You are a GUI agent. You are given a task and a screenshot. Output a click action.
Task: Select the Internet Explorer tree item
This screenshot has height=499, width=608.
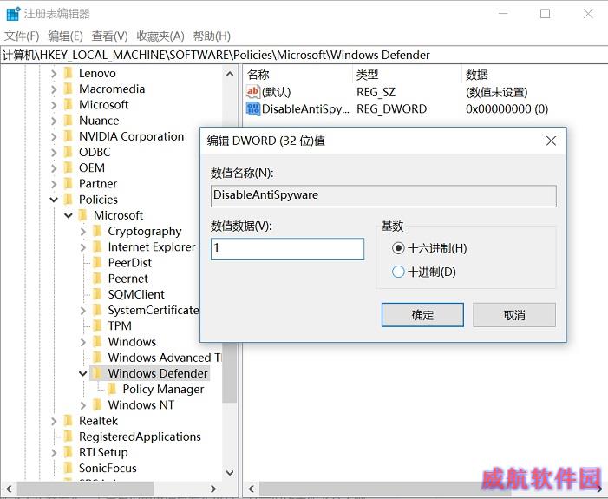point(152,247)
